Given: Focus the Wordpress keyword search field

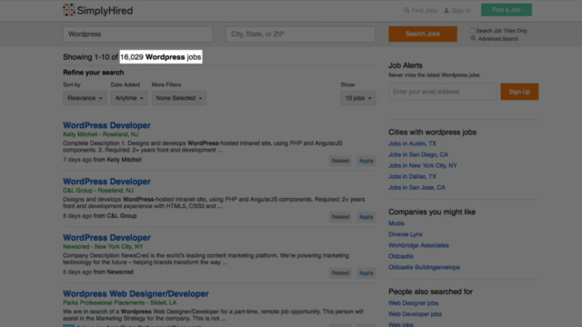Looking at the screenshot, I should 137,35.
